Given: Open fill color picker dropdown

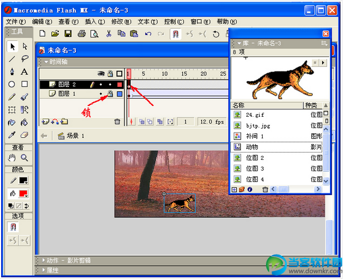Looking at the screenshot, I should (23, 194).
